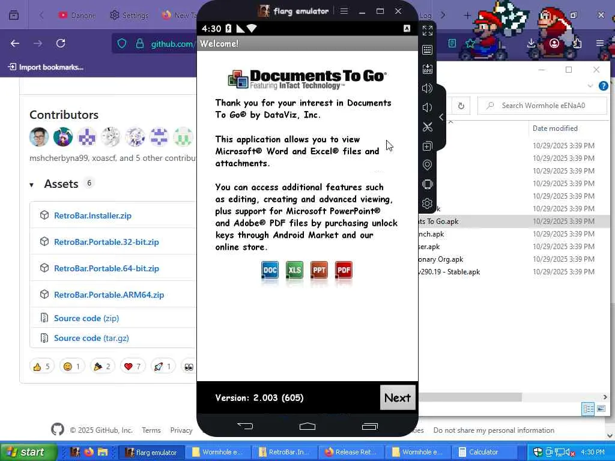The width and height of the screenshot is (615, 461).
Task: Click the shake device icon in emulator sidebar
Action: [427, 184]
